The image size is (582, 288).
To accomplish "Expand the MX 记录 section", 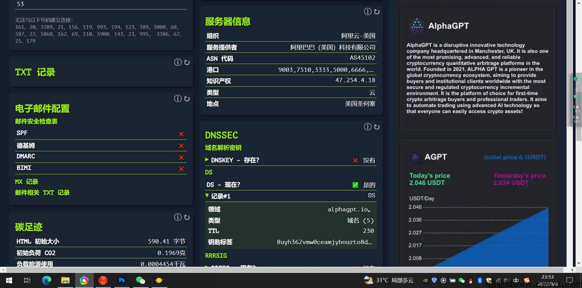I will coord(27,182).
